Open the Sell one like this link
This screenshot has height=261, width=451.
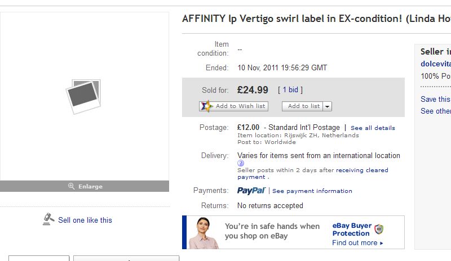pyautogui.click(x=85, y=220)
